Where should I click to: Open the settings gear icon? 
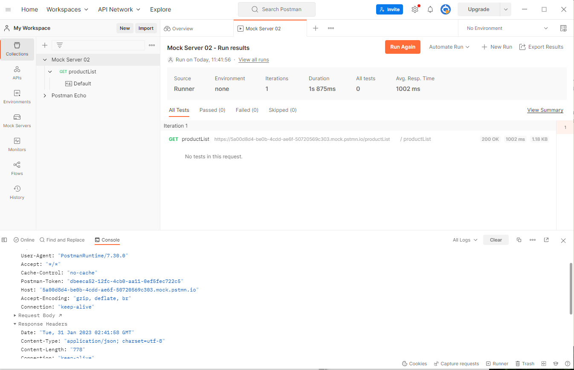415,9
